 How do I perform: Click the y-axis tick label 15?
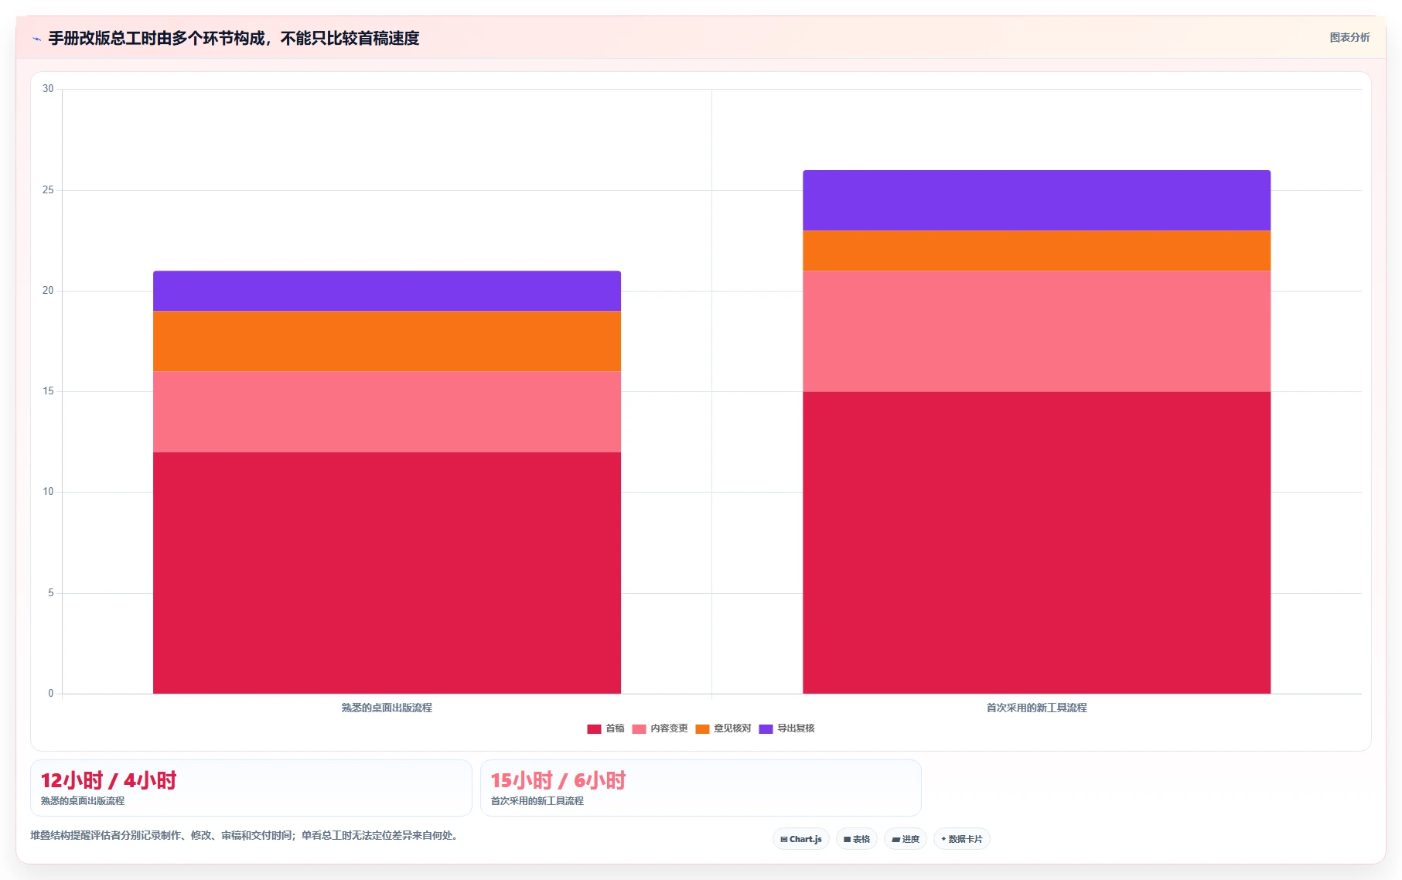(48, 391)
